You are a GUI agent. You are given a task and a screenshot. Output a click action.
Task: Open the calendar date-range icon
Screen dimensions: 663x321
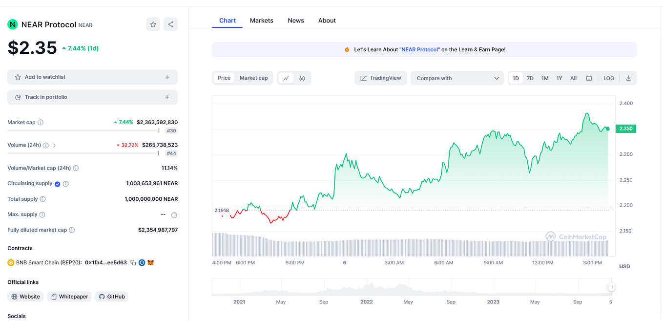[589, 78]
